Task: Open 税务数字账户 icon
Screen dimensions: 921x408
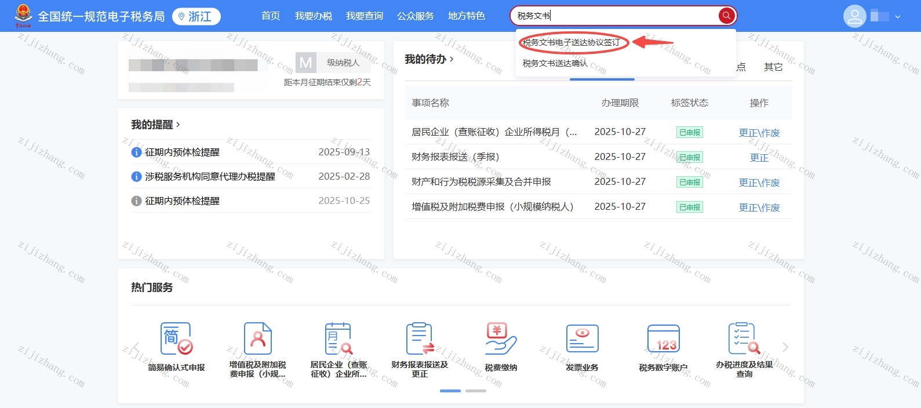Action: [663, 339]
